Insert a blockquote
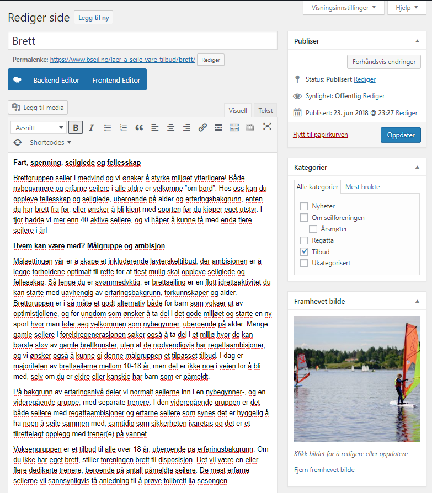This screenshot has width=432, height=493. pos(139,127)
